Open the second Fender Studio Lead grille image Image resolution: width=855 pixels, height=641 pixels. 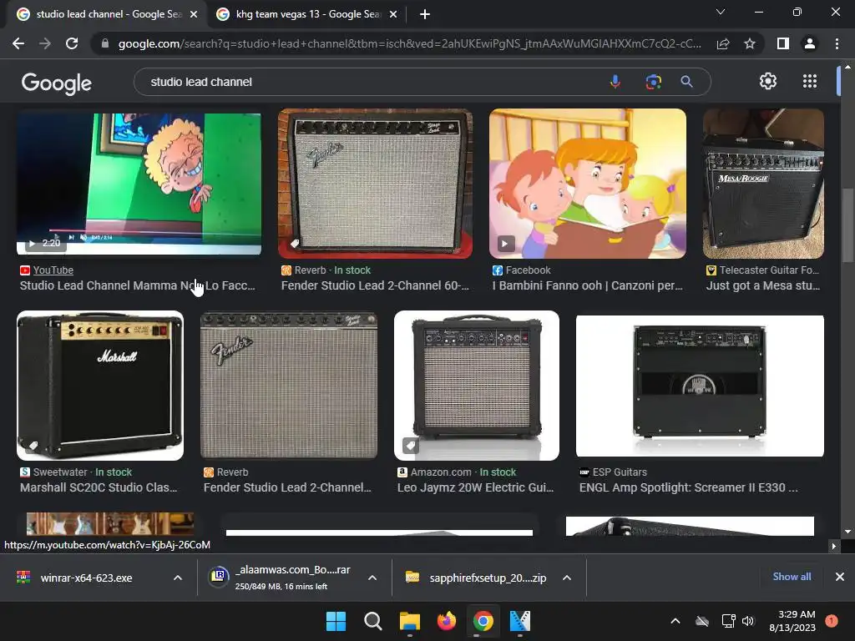[288, 386]
